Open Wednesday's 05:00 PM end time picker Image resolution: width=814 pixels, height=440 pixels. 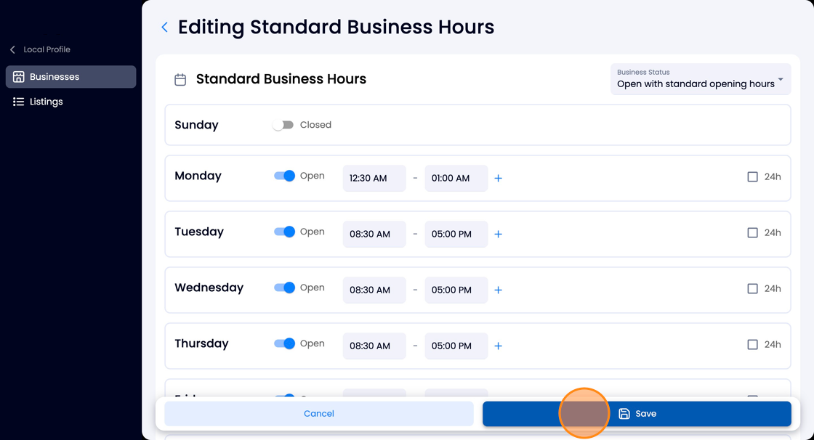pos(456,290)
